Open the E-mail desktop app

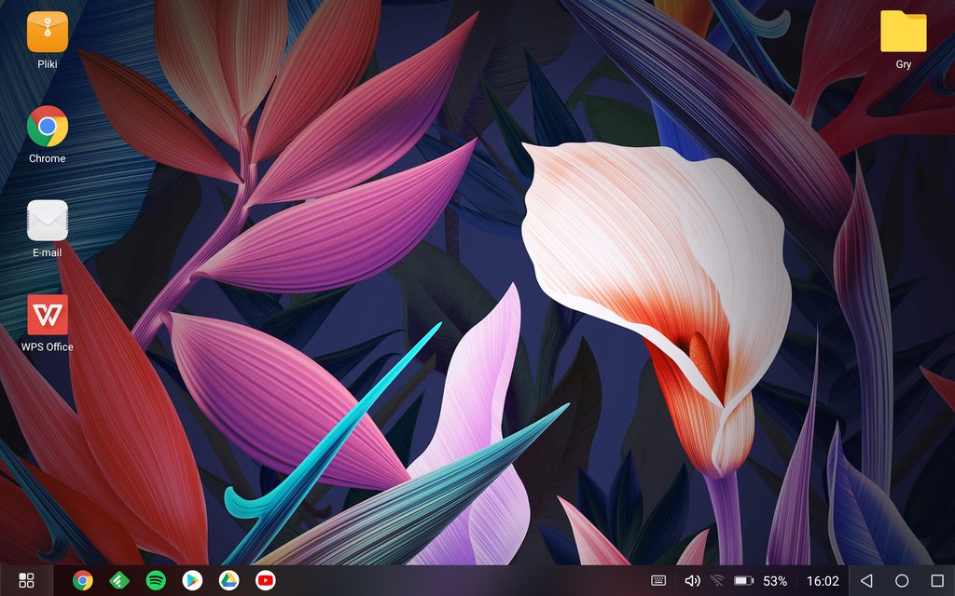click(x=48, y=221)
